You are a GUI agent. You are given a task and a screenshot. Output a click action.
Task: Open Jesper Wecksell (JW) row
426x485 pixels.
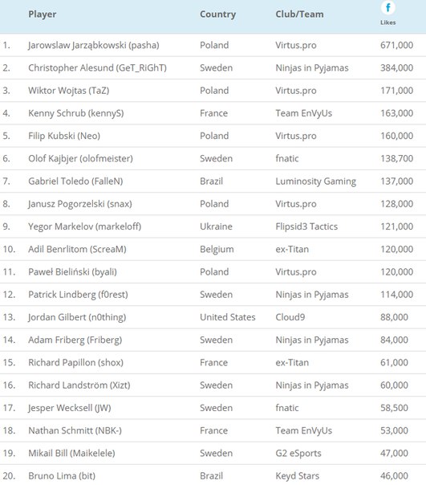(x=213, y=408)
